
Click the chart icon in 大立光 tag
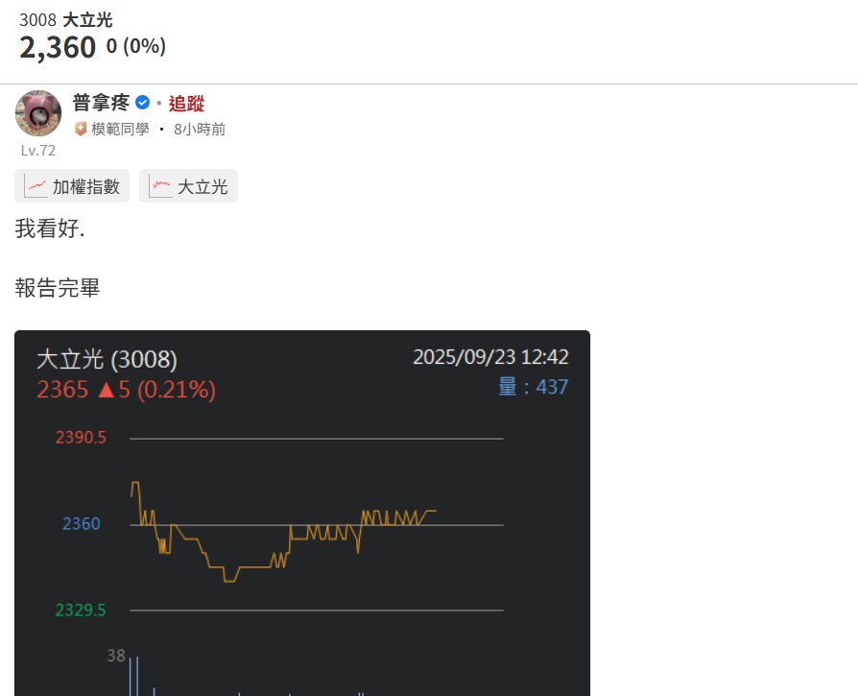click(x=161, y=186)
